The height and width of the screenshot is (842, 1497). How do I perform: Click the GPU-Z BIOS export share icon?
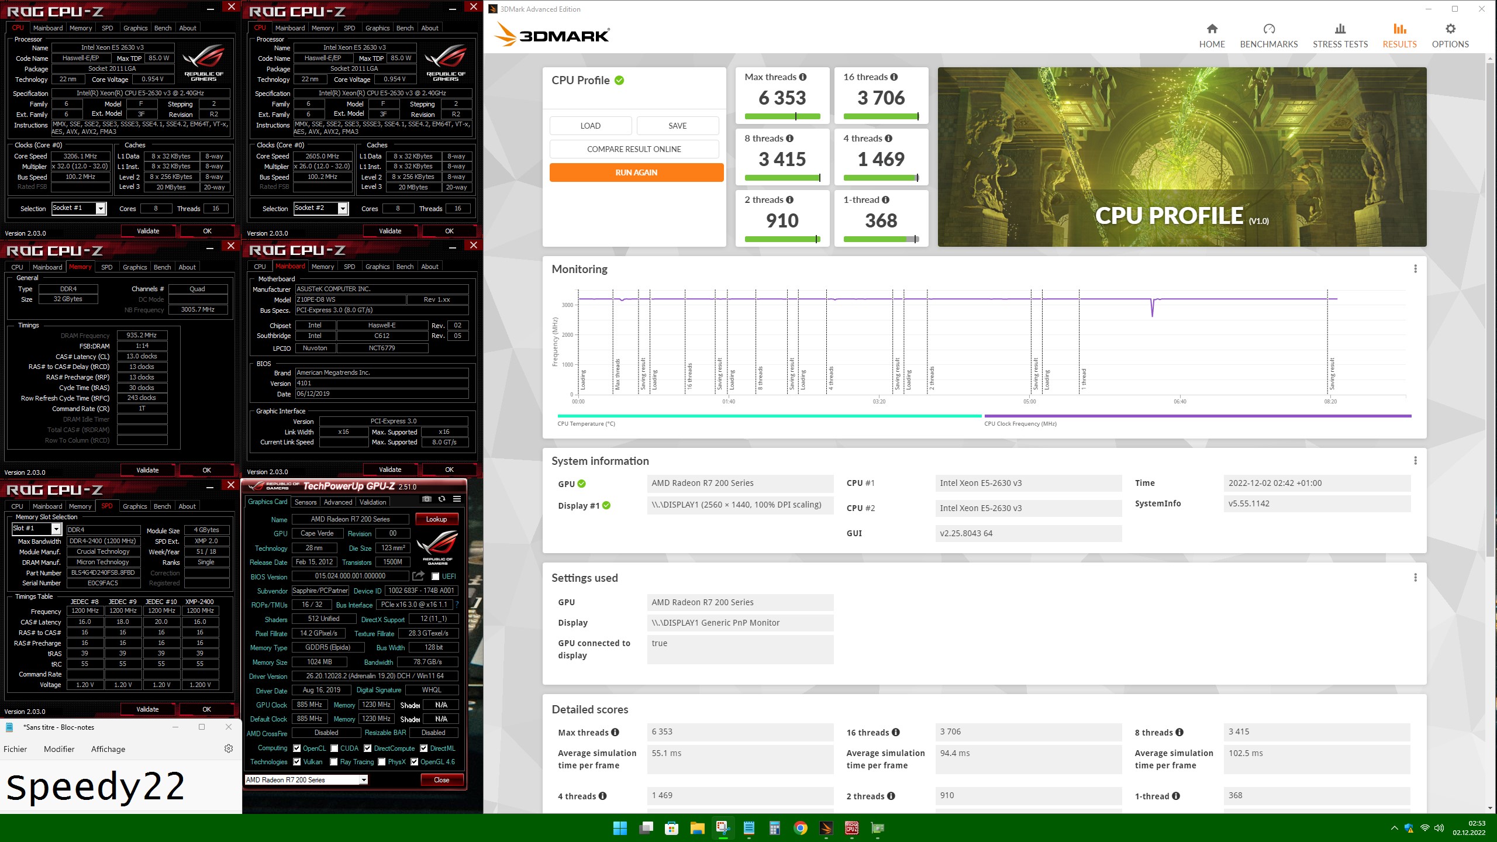point(418,576)
